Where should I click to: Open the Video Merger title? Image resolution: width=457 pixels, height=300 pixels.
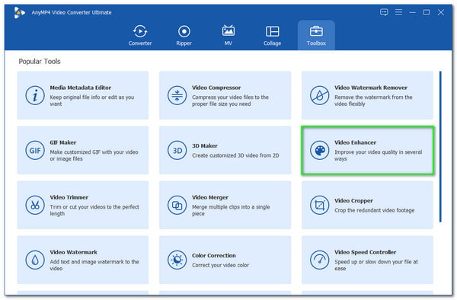pyautogui.click(x=210, y=197)
